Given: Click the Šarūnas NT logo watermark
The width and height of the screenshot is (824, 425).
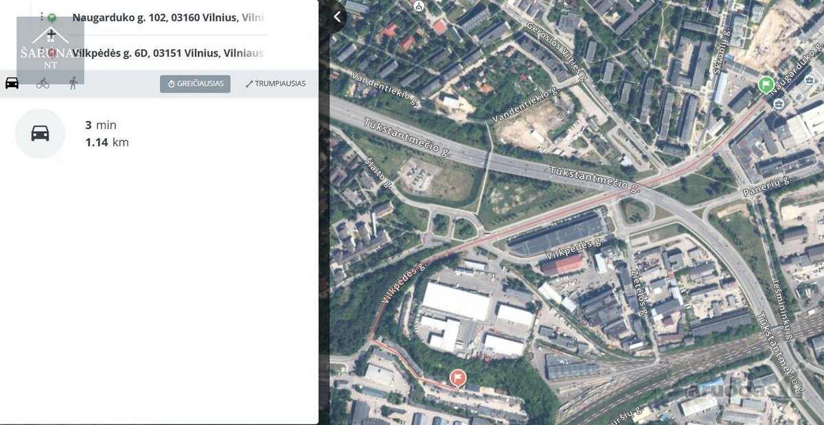Looking at the screenshot, I should 50,49.
